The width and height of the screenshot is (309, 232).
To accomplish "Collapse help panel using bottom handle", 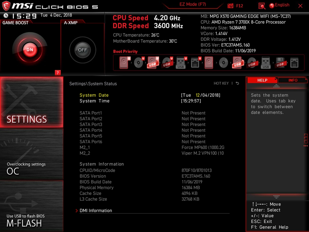I will coord(276,197).
